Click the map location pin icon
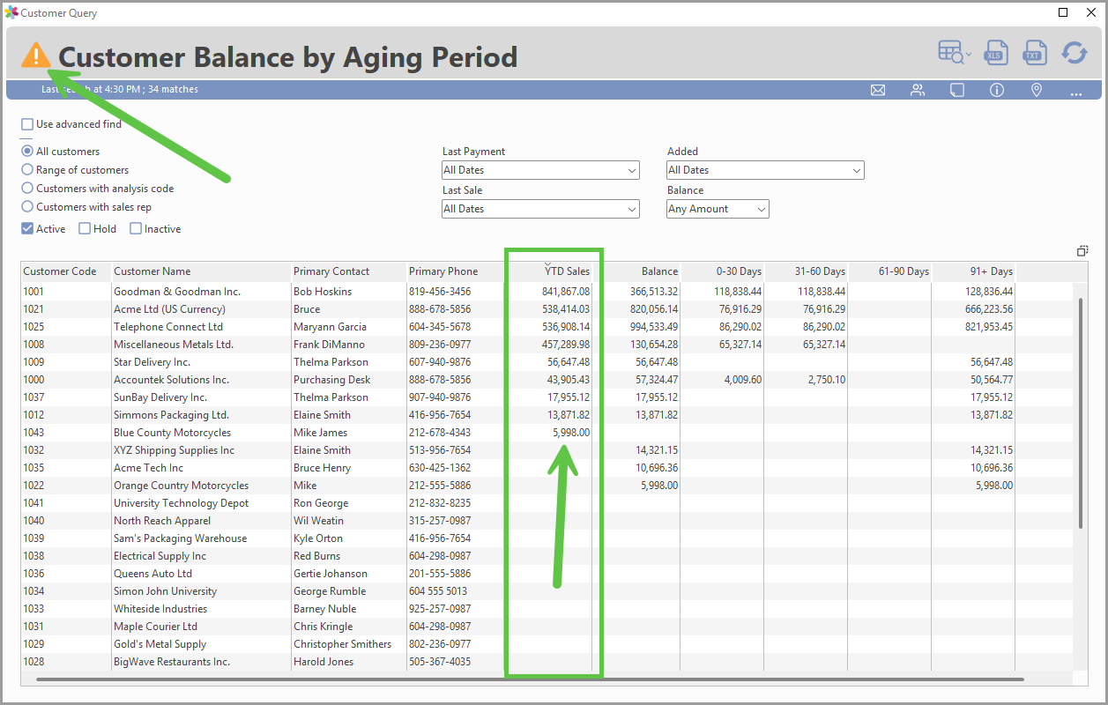1108x705 pixels. (1037, 90)
